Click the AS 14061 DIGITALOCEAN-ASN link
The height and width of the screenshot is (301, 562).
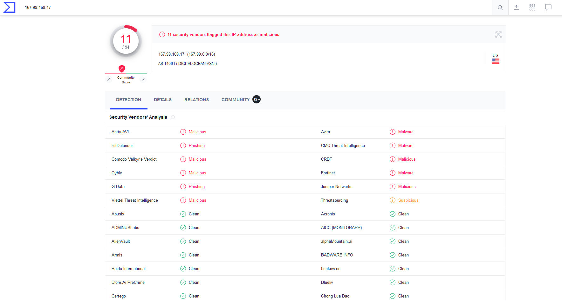click(x=188, y=63)
